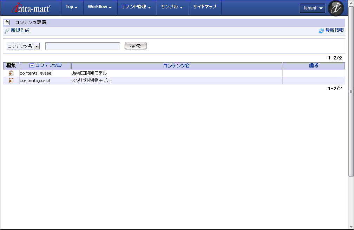Open the Top menu

point(72,7)
